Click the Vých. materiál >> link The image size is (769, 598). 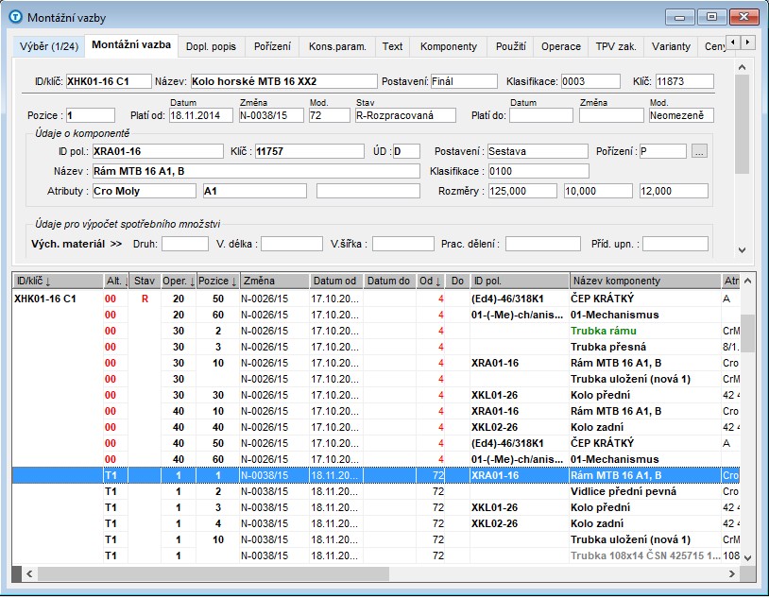pos(77,244)
